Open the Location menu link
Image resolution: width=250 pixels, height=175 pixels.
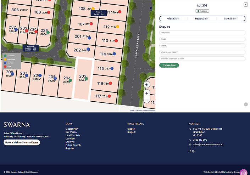click(x=70, y=139)
